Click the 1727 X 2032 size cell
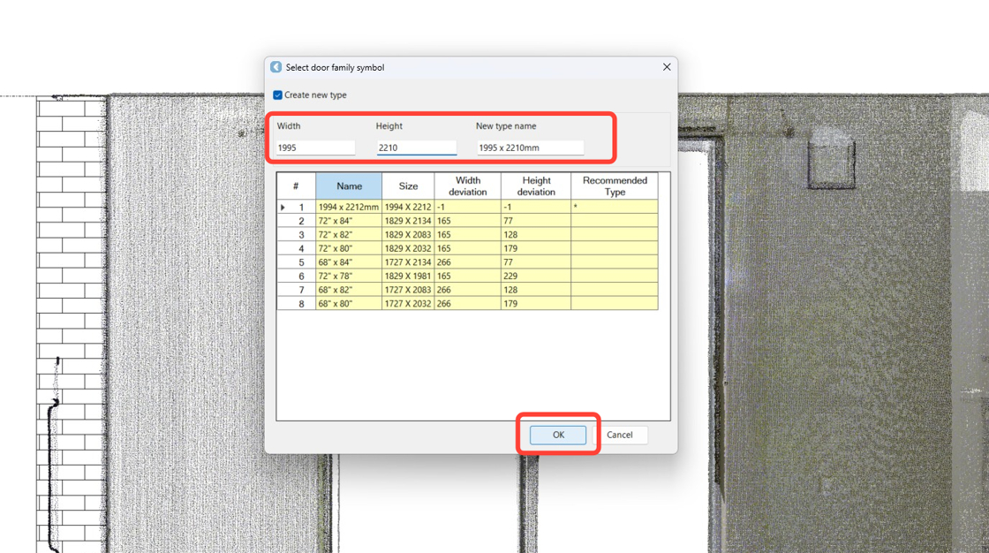 click(x=408, y=304)
